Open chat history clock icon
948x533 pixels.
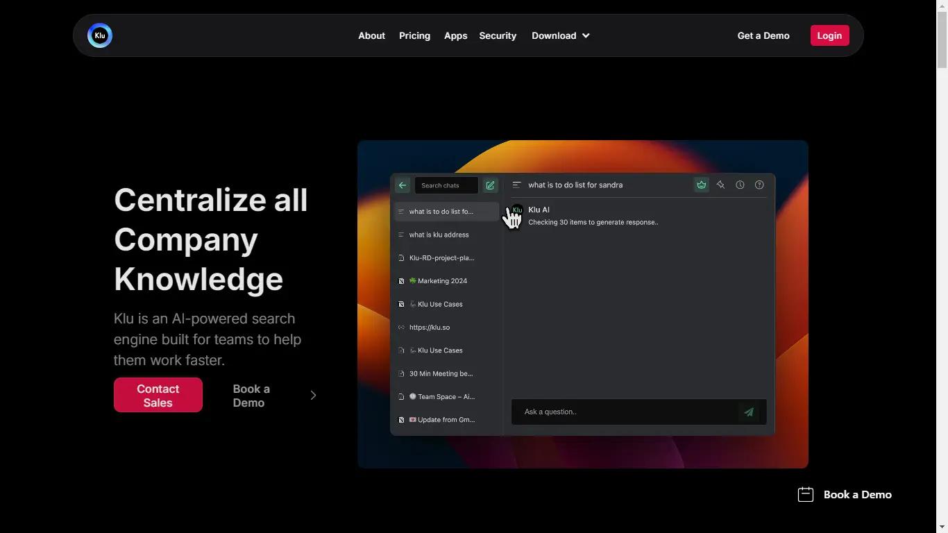point(740,185)
